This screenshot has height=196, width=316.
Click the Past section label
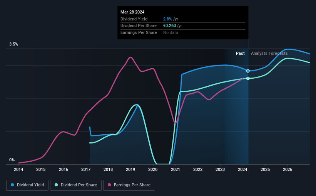click(240, 53)
